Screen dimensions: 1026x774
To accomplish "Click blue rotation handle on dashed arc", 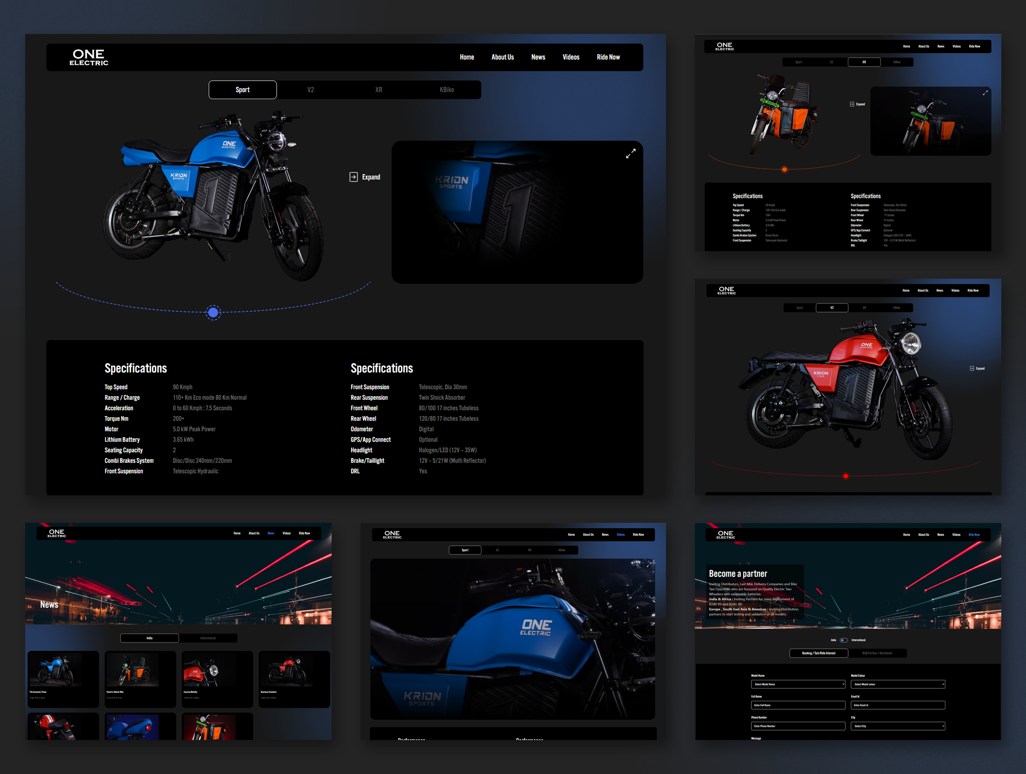I will tap(213, 313).
